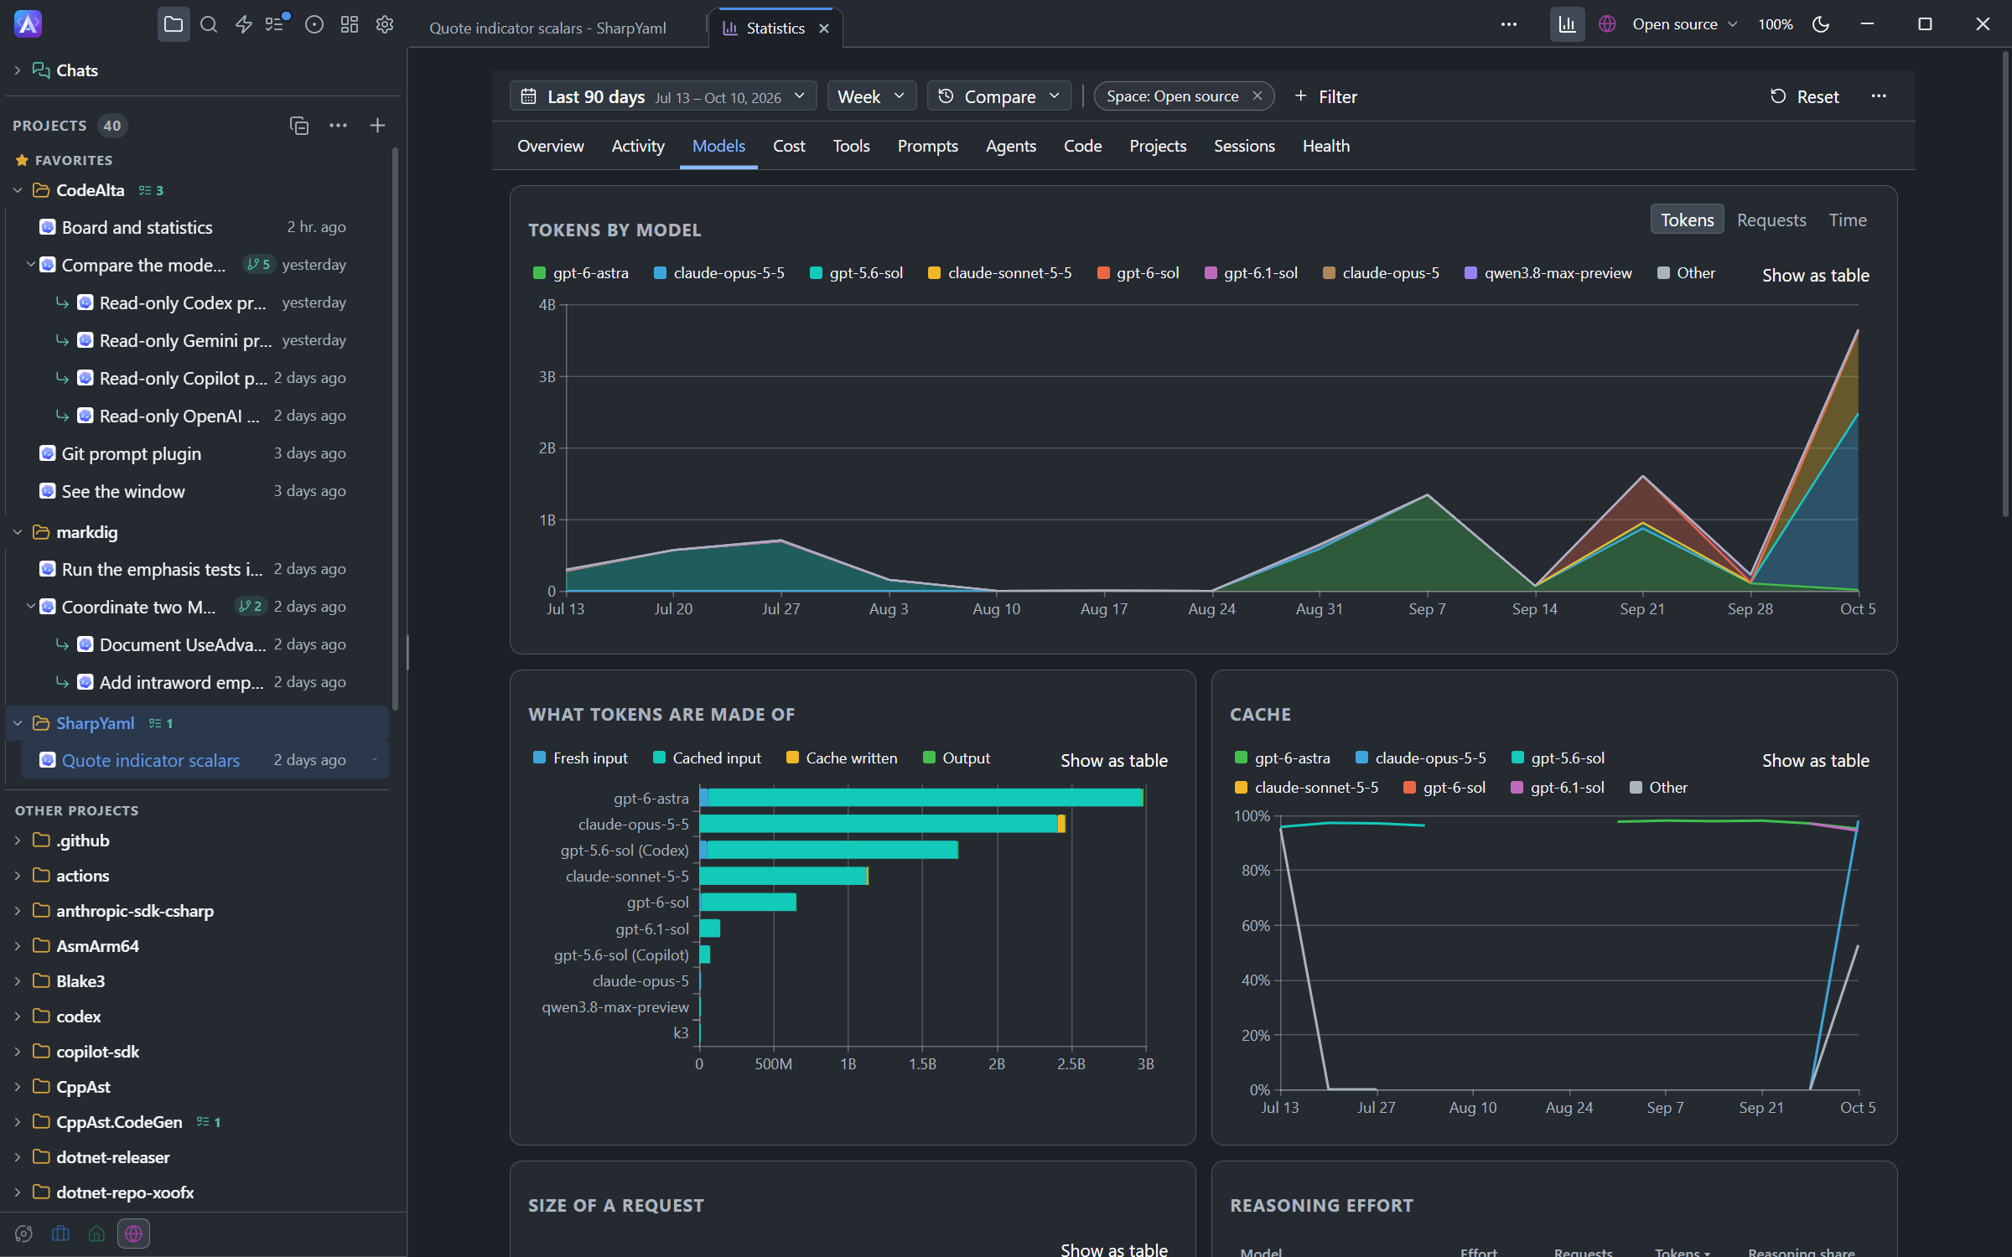
Task: Open the task list icon with blue dot
Action: click(277, 23)
